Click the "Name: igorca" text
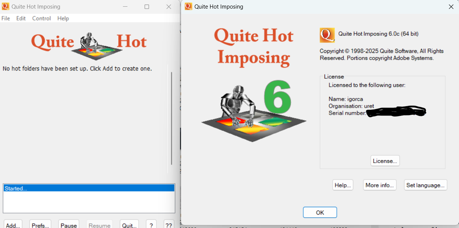 346,99
